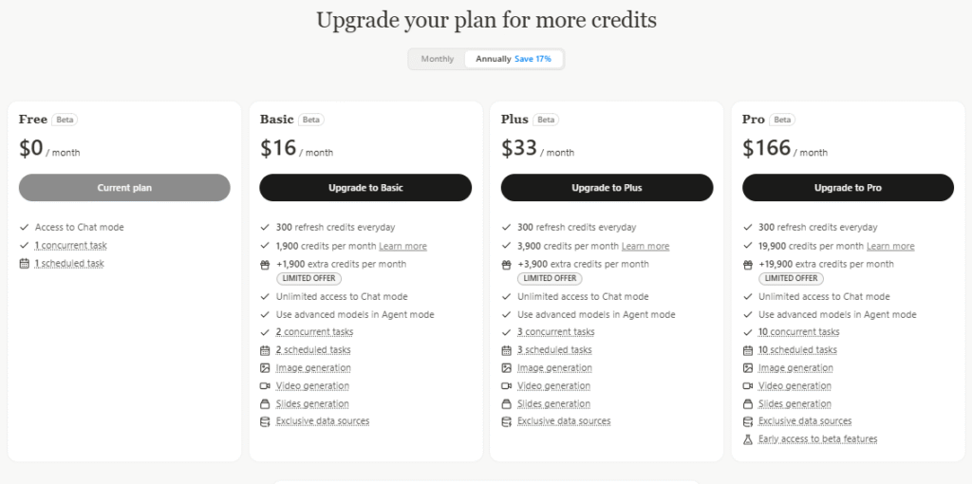Choose Upgrade to Pro
Viewport: 972px width, 484px height.
click(x=848, y=188)
